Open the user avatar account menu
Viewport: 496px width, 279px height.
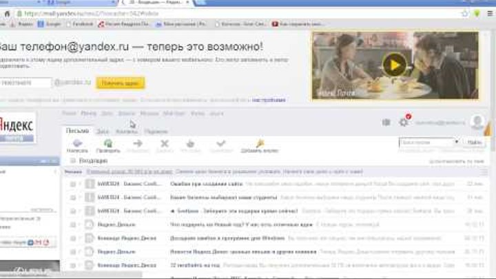tap(477, 122)
